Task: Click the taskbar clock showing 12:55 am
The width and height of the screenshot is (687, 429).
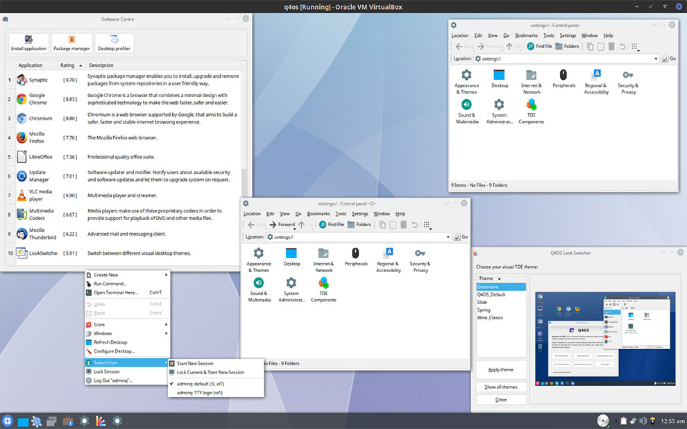Action: coord(672,421)
